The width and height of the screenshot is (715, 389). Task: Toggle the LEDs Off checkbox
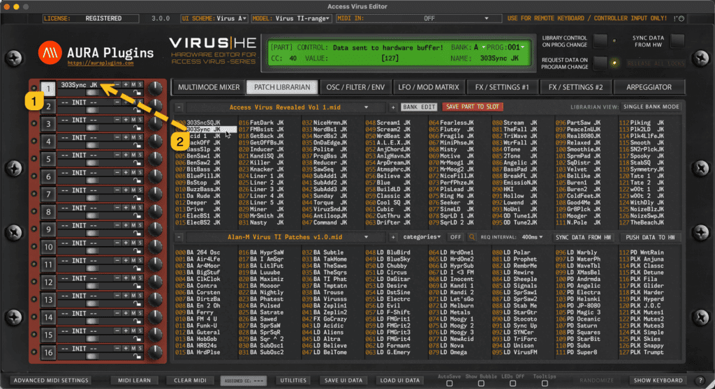(513, 383)
